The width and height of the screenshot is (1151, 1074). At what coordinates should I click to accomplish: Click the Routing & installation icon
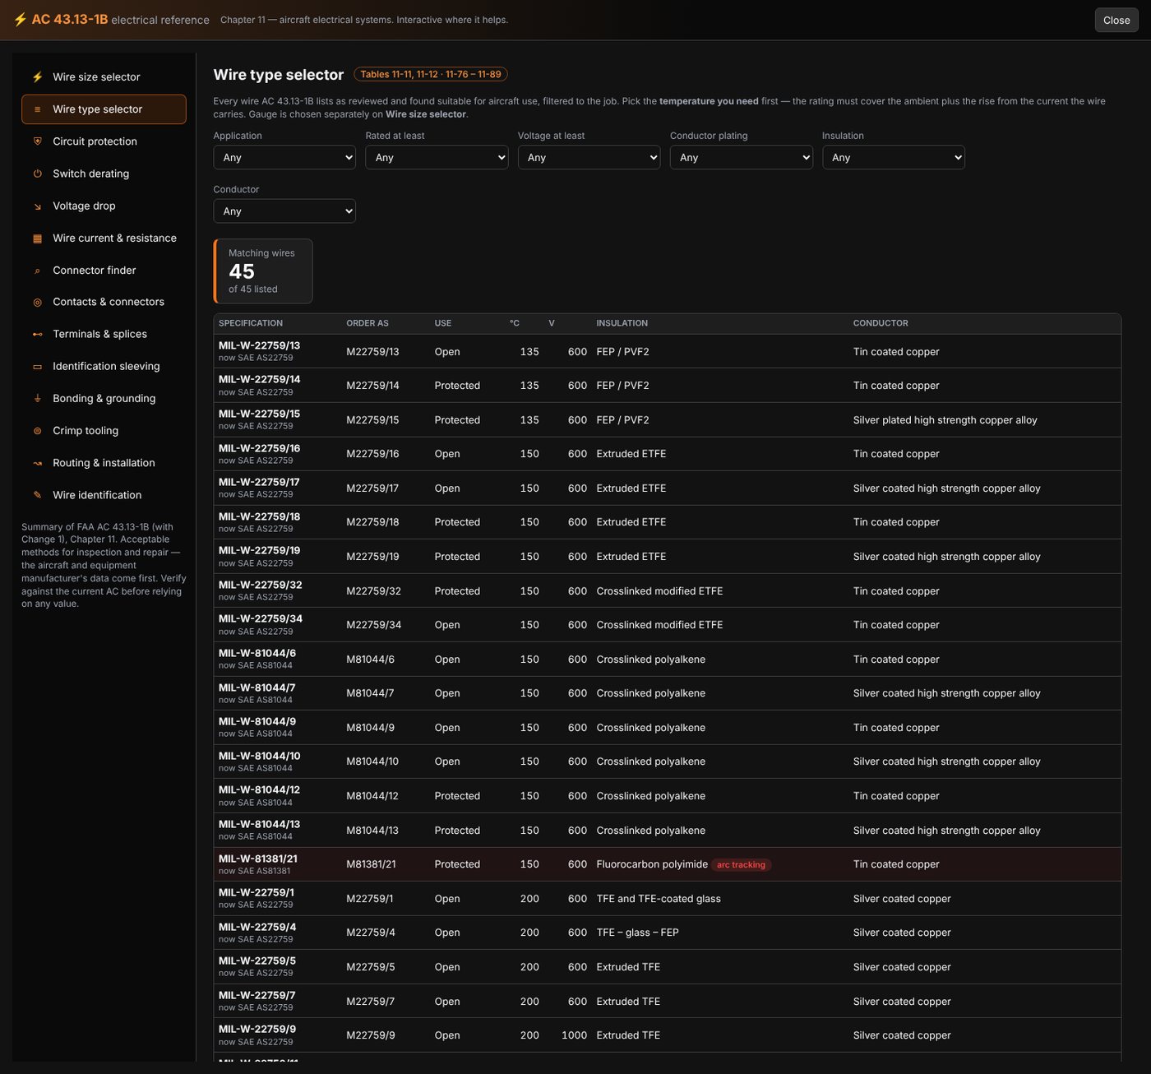click(x=37, y=463)
